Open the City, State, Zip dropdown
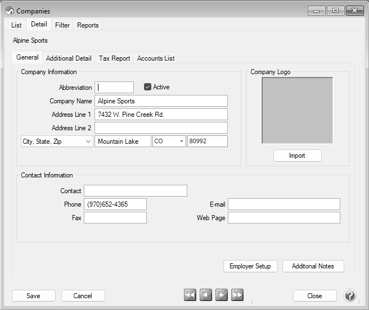The image size is (369, 310). coord(56,142)
